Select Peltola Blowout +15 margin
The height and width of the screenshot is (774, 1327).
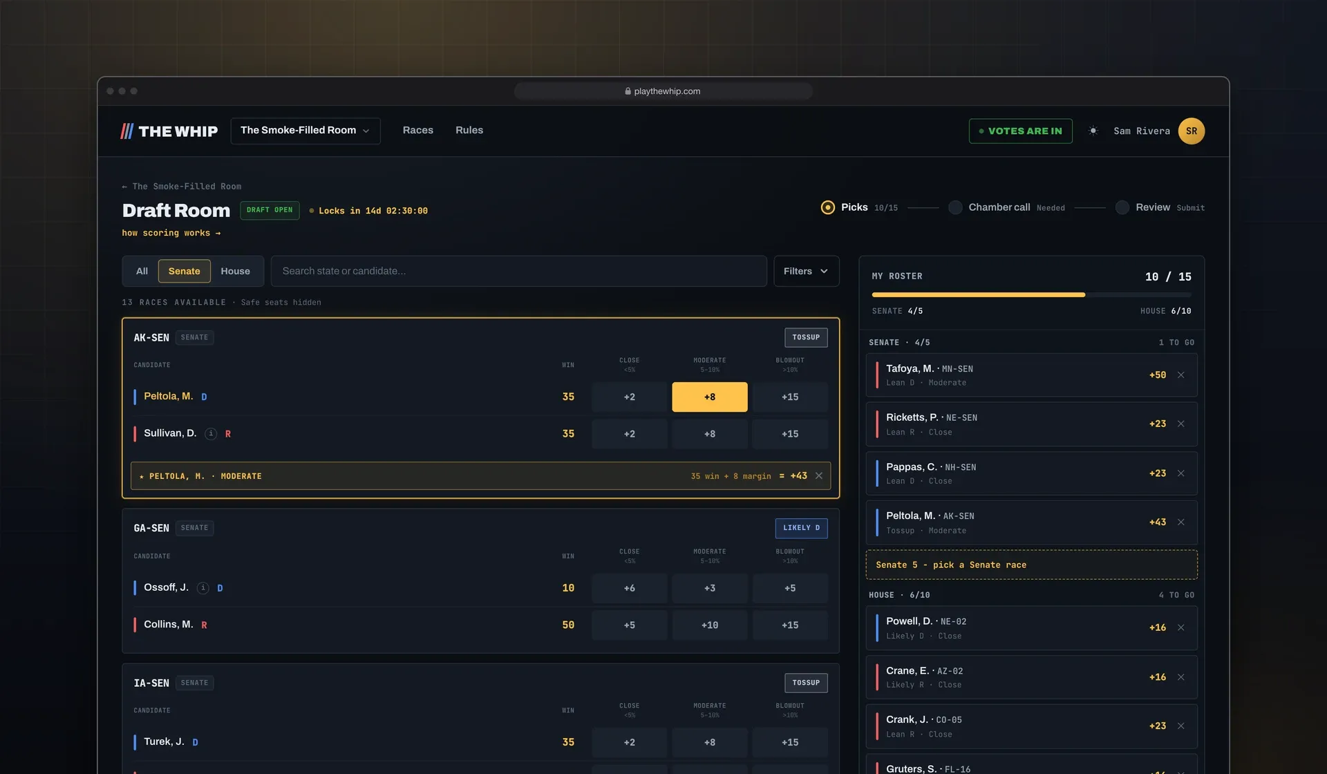790,397
